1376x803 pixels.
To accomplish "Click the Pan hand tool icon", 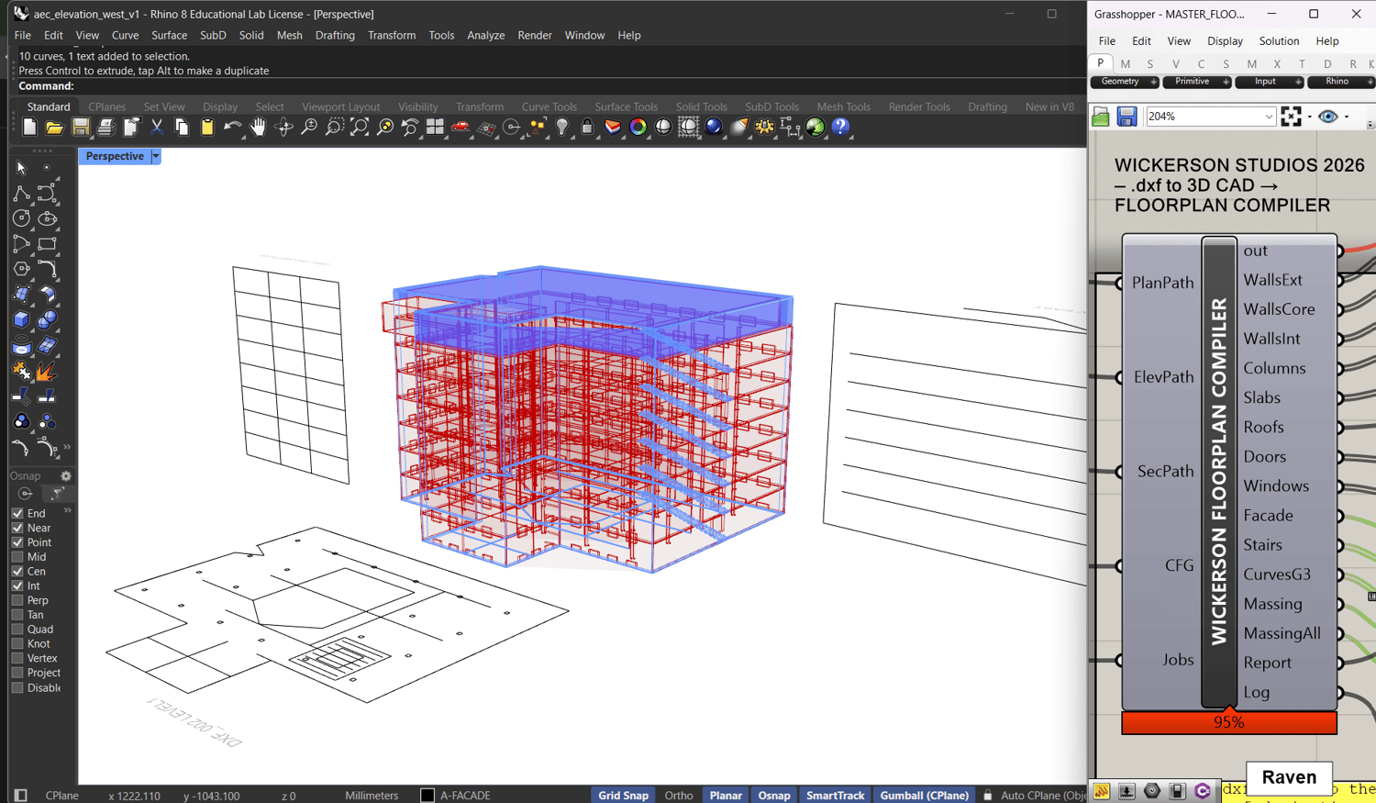I will (258, 128).
